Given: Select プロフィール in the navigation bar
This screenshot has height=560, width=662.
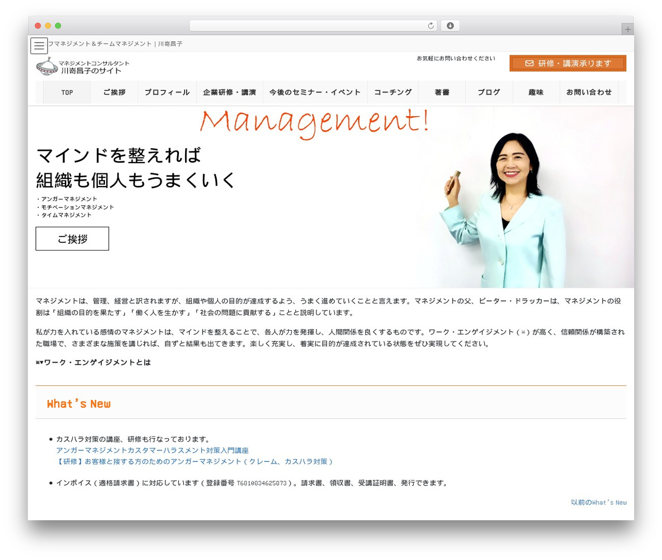Looking at the screenshot, I should point(167,92).
